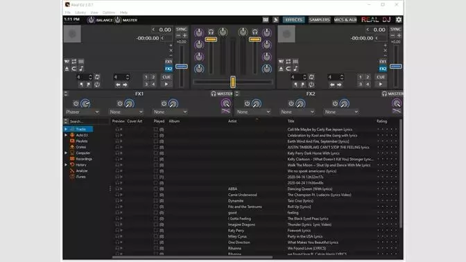Open the View menu
This screenshot has height=262, width=466.
[x=94, y=12]
